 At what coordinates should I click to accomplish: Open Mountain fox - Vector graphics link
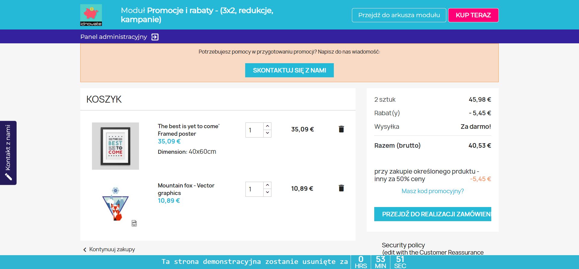click(x=186, y=189)
